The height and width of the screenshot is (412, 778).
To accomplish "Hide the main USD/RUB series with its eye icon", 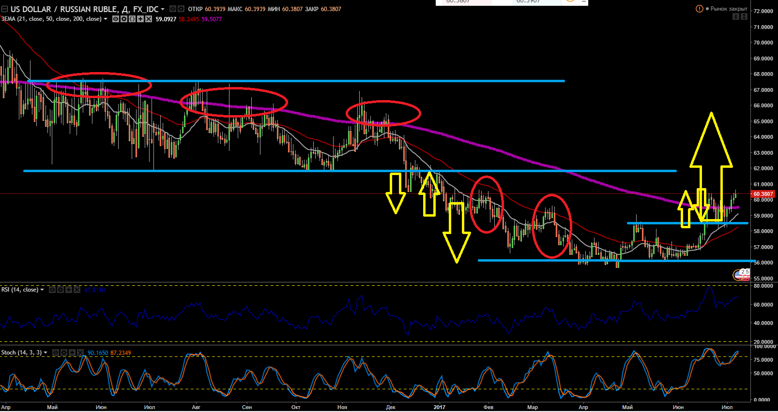I will coord(172,9).
